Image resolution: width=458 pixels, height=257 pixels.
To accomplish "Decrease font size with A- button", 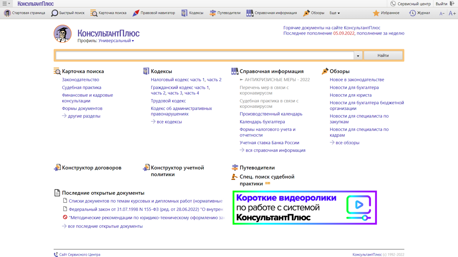I will coord(442,13).
